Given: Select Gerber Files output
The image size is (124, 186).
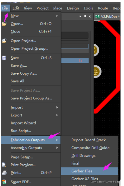Looking at the screenshot, I should [x=89, y=171].
